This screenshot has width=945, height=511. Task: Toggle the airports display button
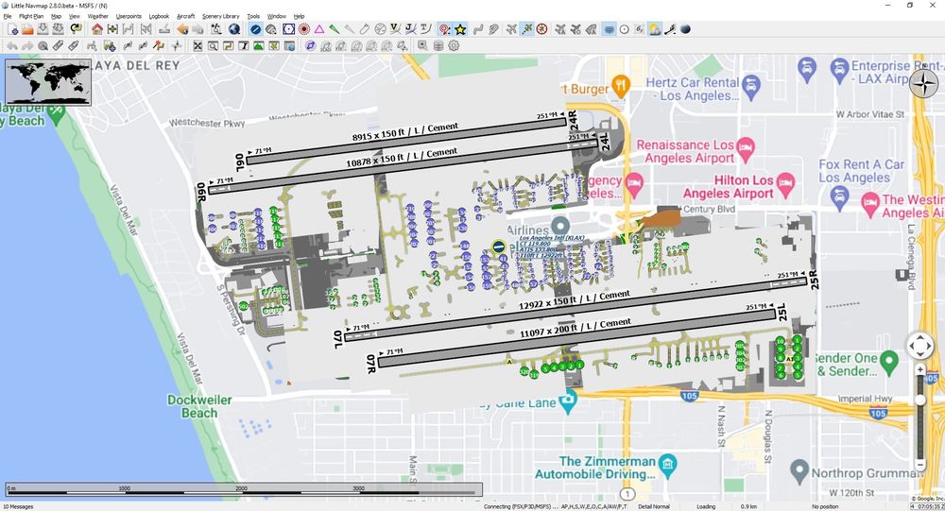[255, 29]
